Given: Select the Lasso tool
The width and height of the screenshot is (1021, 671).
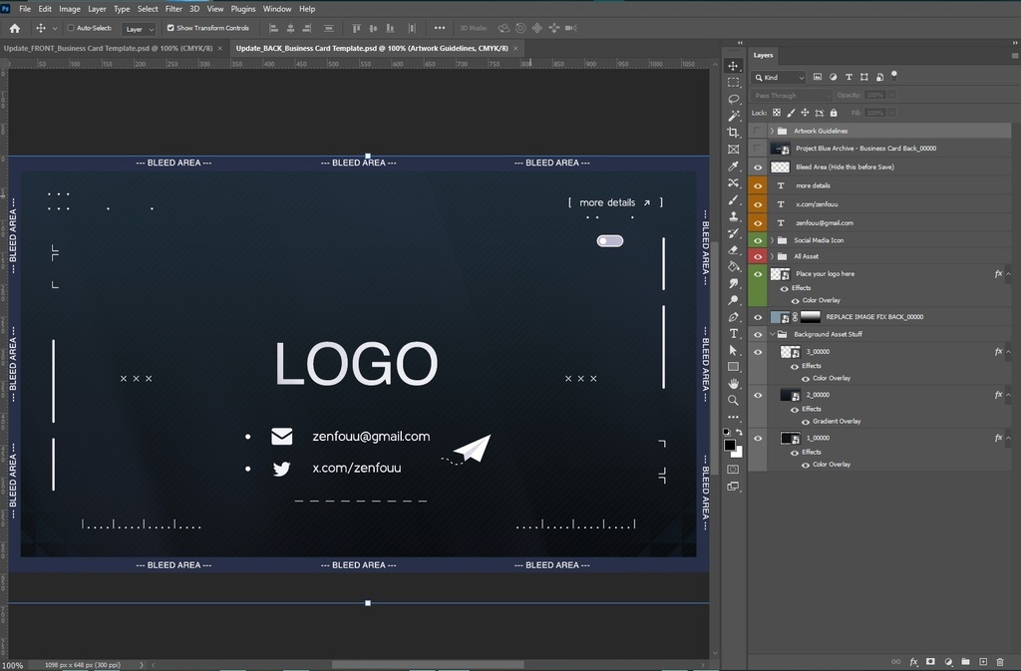Looking at the screenshot, I should pos(733,99).
